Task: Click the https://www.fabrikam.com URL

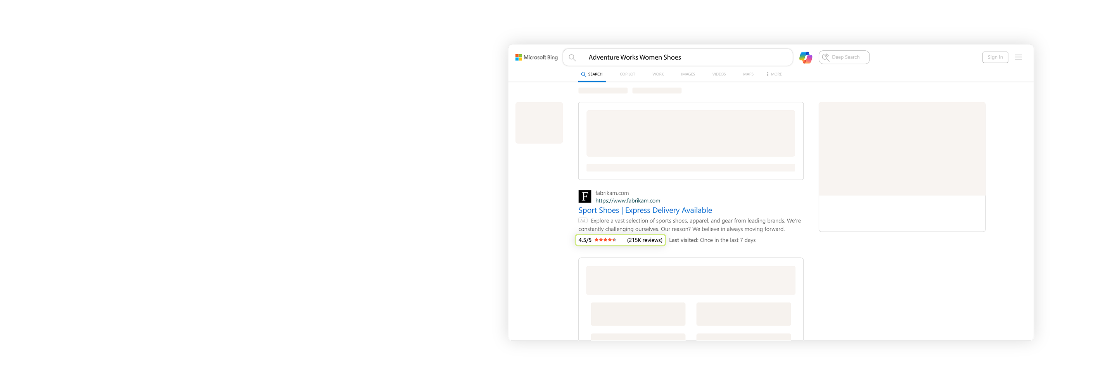Action: [x=628, y=201]
